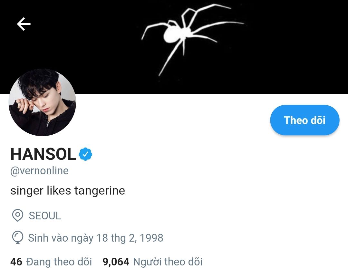
Task: Click the bio text 'singer likes tangerine'
Action: (x=68, y=191)
